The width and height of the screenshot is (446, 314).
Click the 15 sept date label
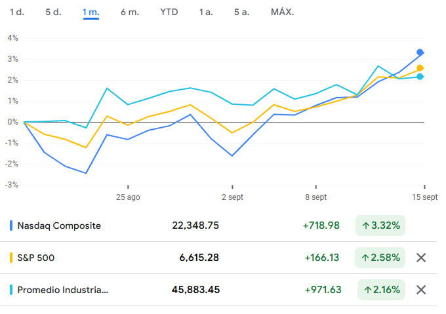pyautogui.click(x=424, y=197)
